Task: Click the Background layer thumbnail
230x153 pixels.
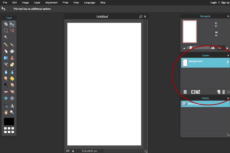Action: (185, 63)
